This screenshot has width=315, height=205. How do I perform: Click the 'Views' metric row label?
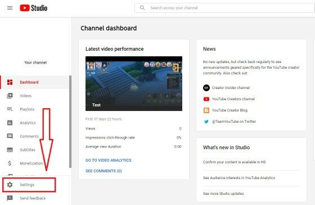(90, 128)
